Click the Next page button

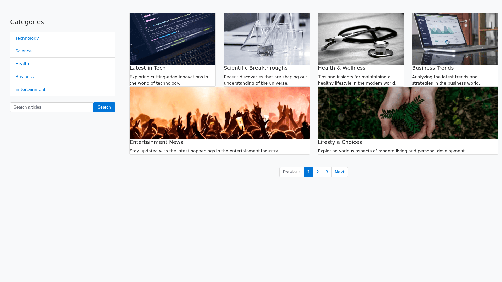pyautogui.click(x=339, y=172)
